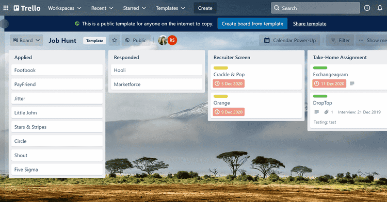The height and width of the screenshot is (202, 387).
Task: Open the Crackle & Pop card title
Action: (x=229, y=74)
